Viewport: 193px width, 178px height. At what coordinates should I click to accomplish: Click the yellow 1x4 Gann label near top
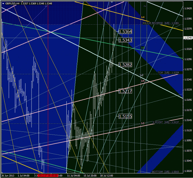143,17
